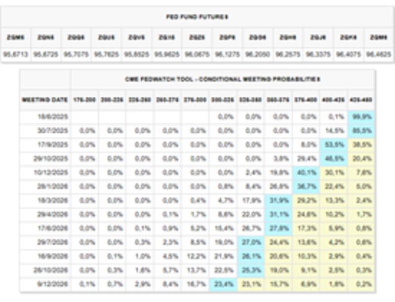The width and height of the screenshot is (395, 302).
Task: Click the 96,1275 futures price cell
Action: [x=227, y=54]
